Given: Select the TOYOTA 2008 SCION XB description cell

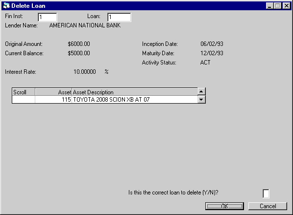Looking at the screenshot, I should pyautogui.click(x=135, y=100).
